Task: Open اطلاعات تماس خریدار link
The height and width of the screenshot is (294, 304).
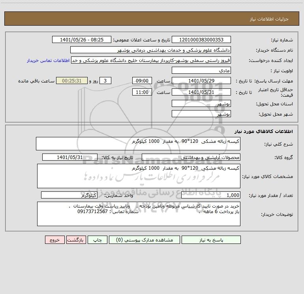Action: tap(48, 60)
